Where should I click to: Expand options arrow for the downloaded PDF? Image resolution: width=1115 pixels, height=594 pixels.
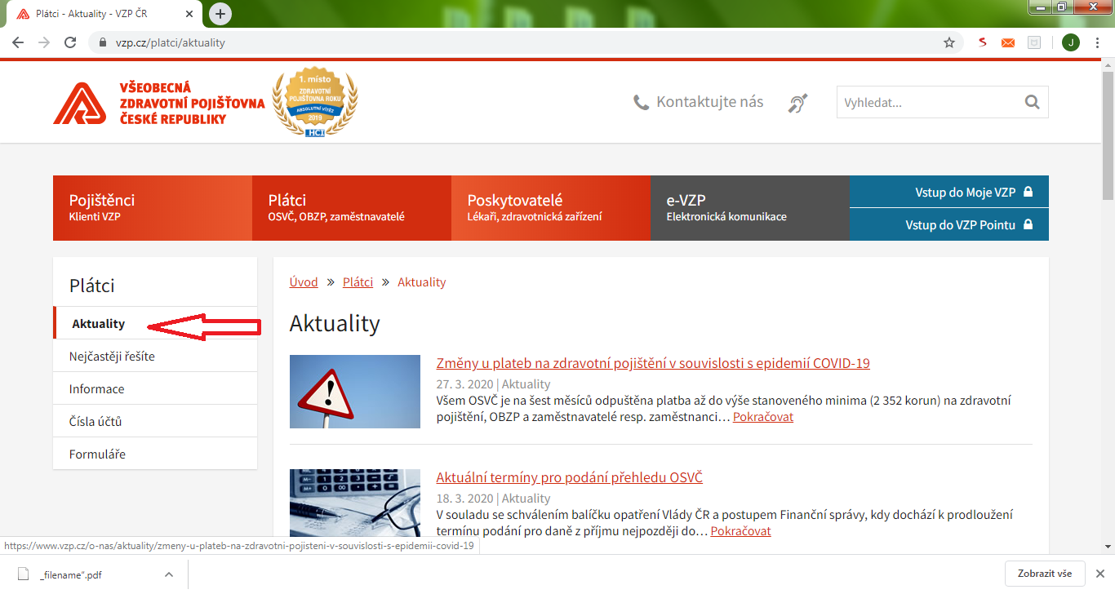[x=169, y=574]
